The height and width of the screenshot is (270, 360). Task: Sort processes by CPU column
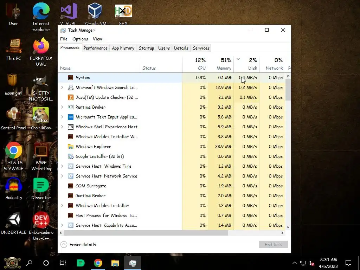[195, 64]
